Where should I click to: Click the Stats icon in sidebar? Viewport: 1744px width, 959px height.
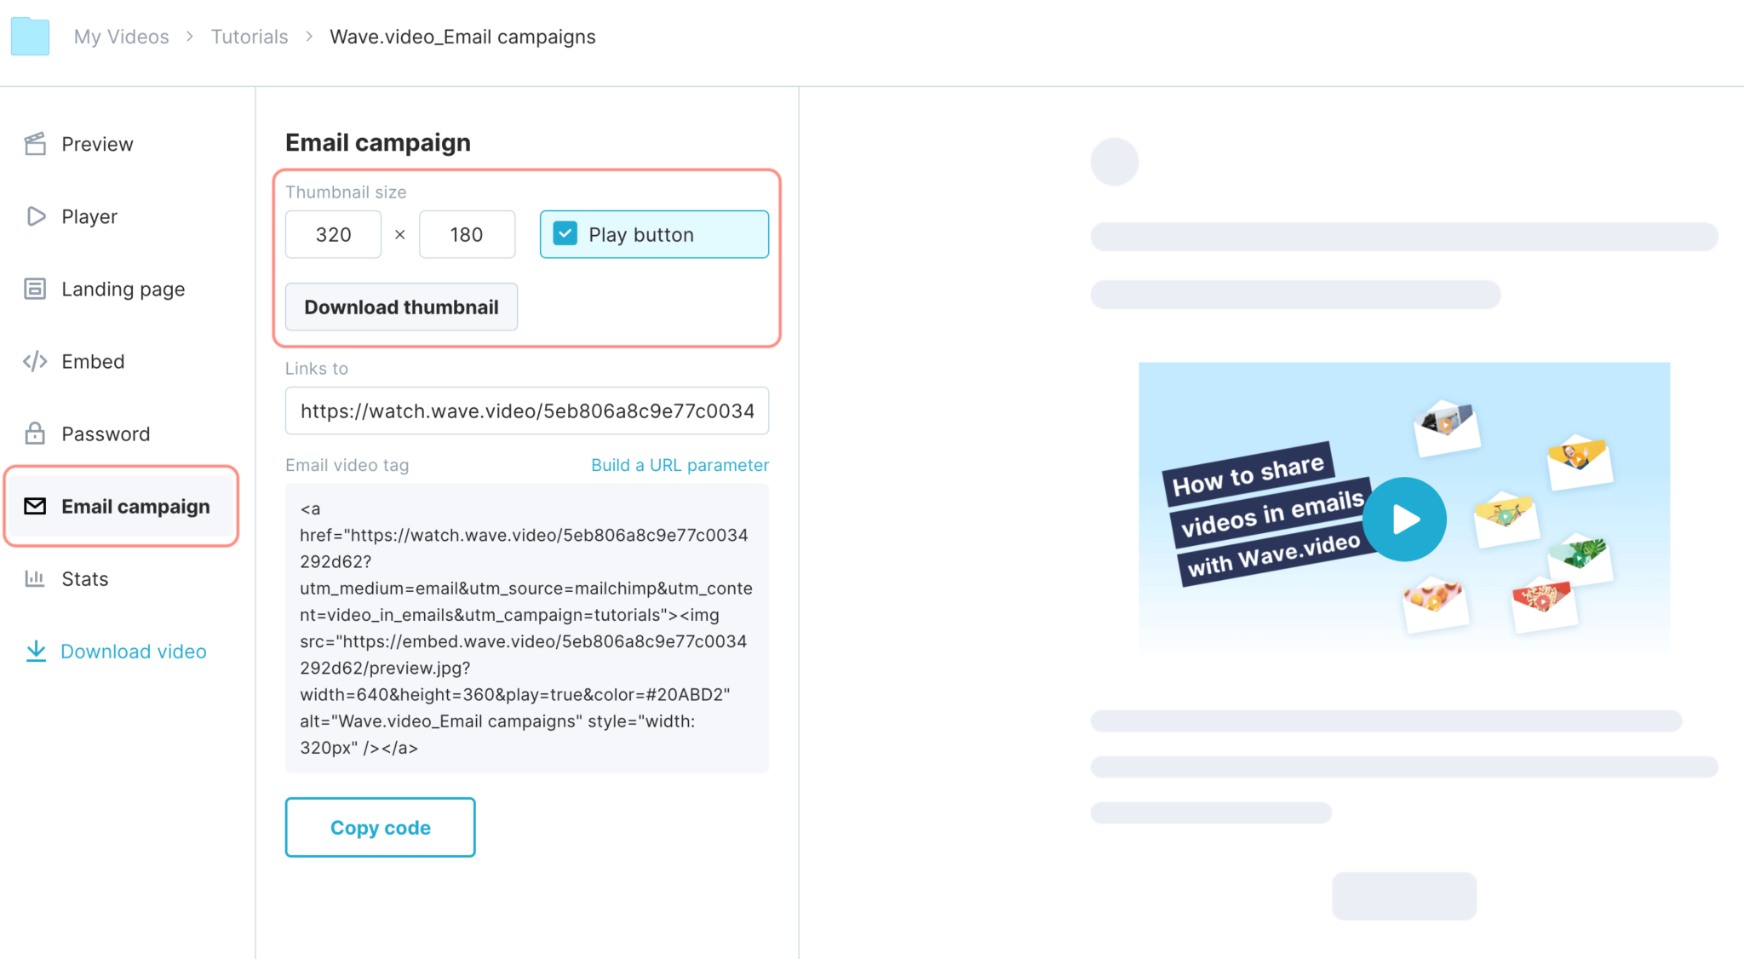pyautogui.click(x=36, y=577)
